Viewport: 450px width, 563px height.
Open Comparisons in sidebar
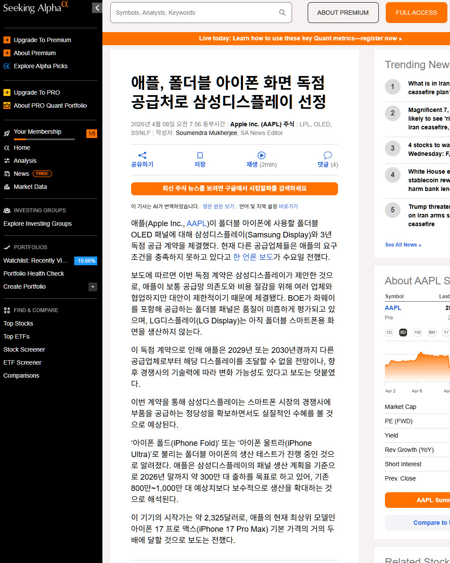21,375
